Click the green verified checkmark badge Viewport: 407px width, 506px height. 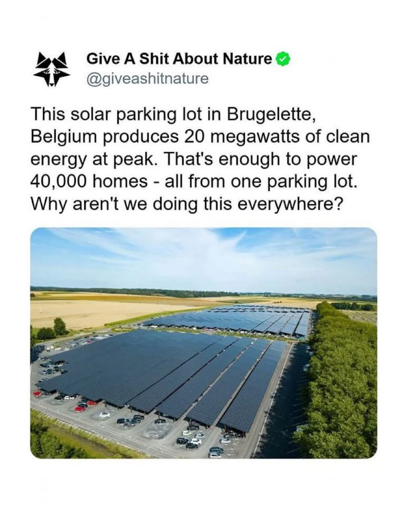(x=282, y=58)
